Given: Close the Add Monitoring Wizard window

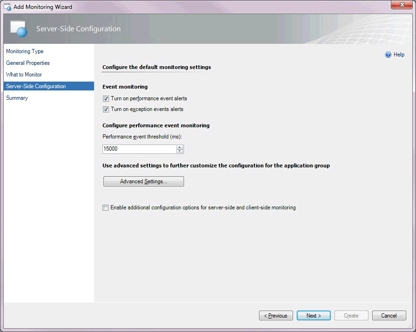Looking at the screenshot, I should pyautogui.click(x=402, y=5).
